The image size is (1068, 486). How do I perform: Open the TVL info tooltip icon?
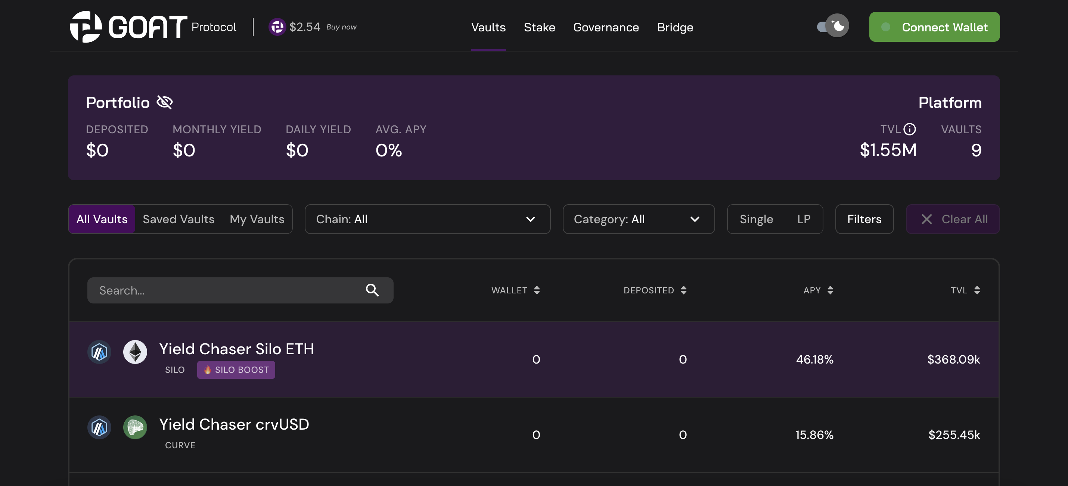[x=910, y=129]
